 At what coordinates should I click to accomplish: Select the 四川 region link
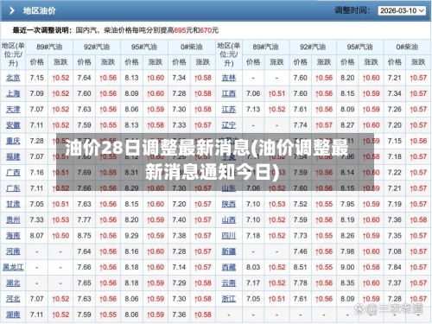229,236
